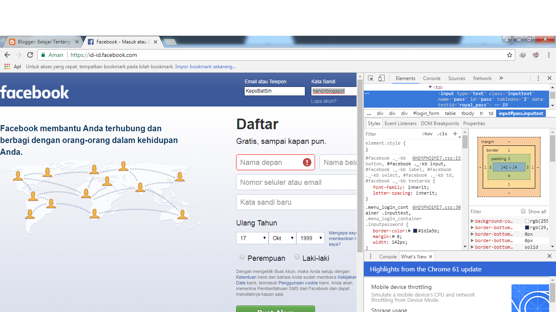Image resolution: width=556 pixels, height=312 pixels.
Task: Select the Laki-laki radio button
Action: pos(297,257)
